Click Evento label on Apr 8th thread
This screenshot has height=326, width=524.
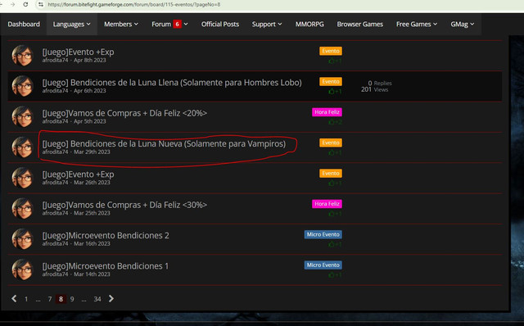point(331,51)
